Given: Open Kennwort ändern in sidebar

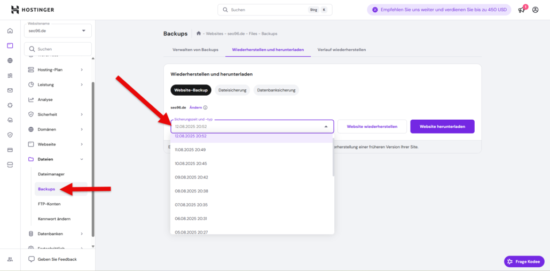Looking at the screenshot, I should click(54, 219).
